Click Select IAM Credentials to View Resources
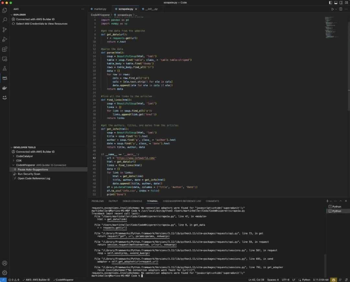Screen dimensions: 350x282 [41, 24]
